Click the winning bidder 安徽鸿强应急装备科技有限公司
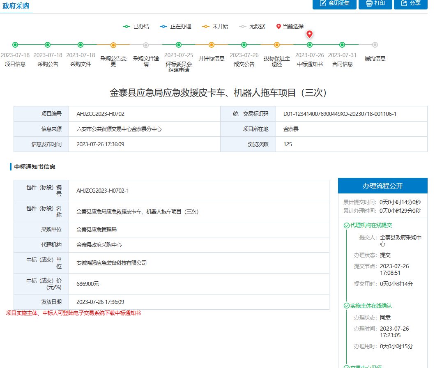Screen dimensions: 435x368 (x=112, y=263)
